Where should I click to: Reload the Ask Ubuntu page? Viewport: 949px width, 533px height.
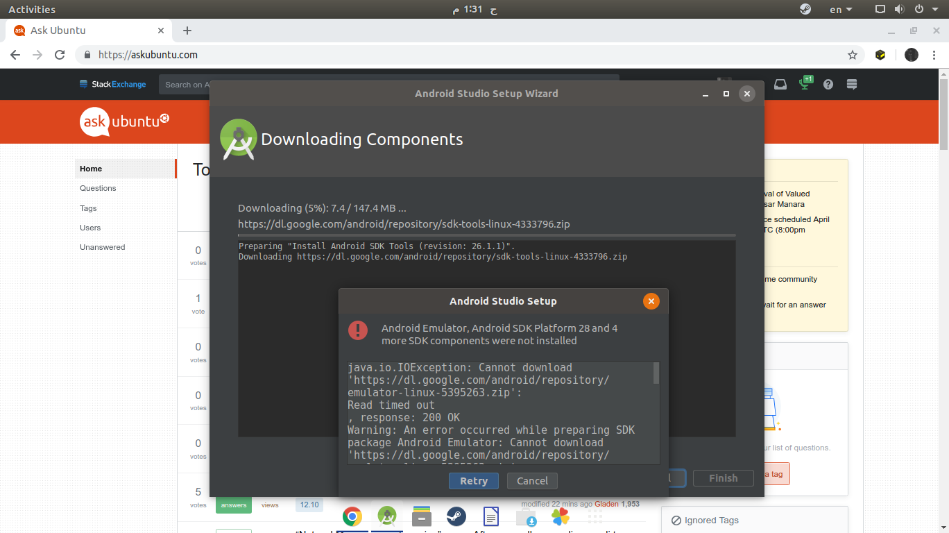coord(60,55)
